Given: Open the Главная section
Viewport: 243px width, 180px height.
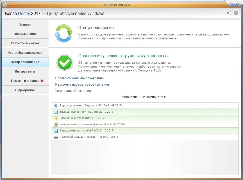Looking at the screenshot, I should click(x=25, y=24).
